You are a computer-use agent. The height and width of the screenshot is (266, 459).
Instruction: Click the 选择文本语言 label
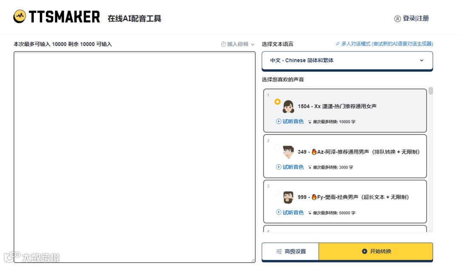point(278,44)
